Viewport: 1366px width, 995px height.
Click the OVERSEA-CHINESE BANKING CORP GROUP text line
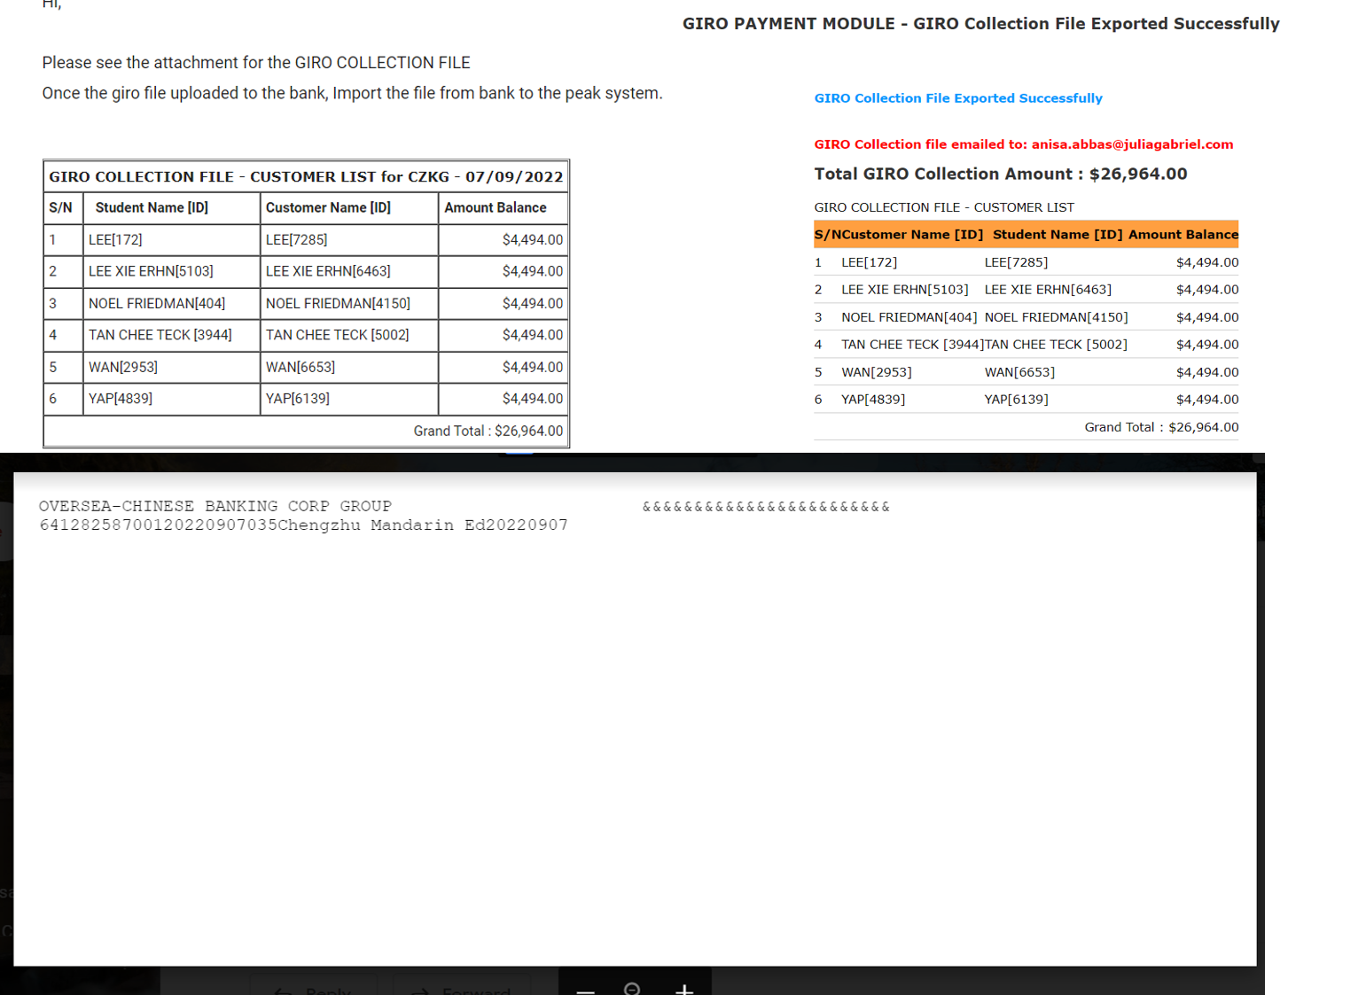click(x=215, y=506)
